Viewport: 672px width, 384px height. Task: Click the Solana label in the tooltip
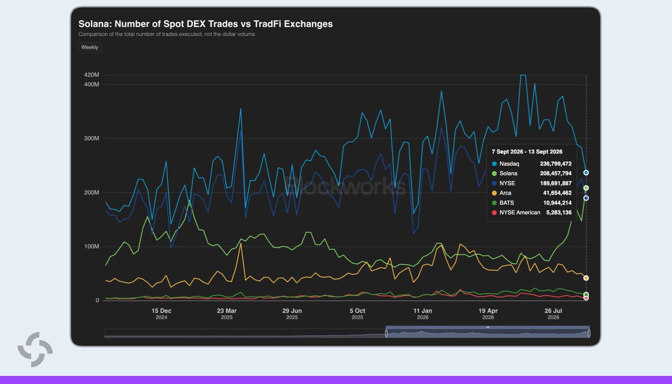pos(509,174)
